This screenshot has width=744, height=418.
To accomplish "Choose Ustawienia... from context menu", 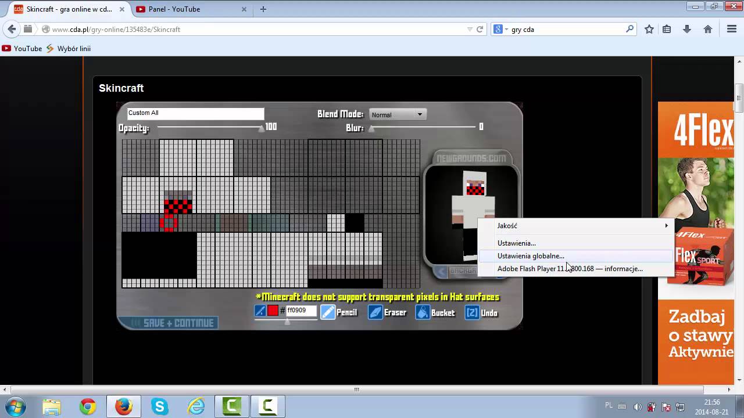I will pos(575,243).
